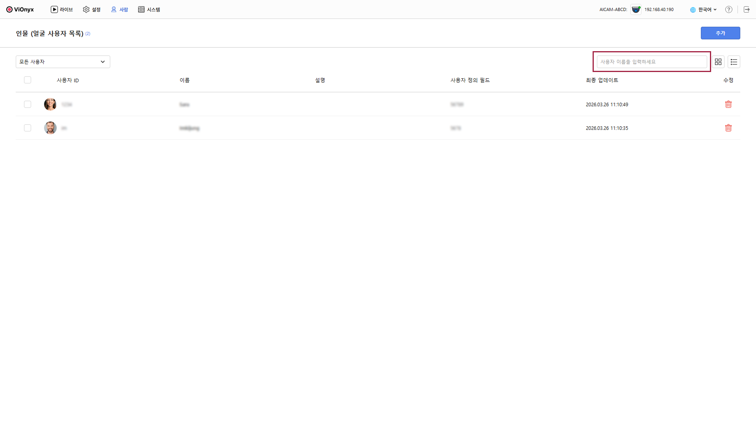
Task: Click the logout icon in header
Action: 746,9
